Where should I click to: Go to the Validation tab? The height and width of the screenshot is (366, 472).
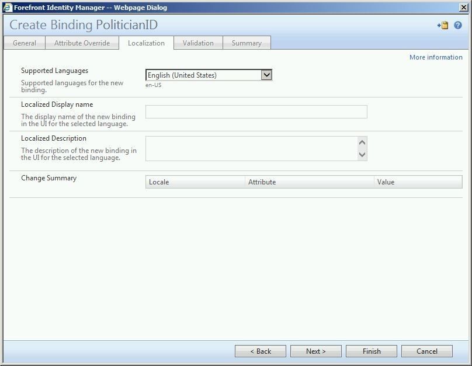point(198,43)
